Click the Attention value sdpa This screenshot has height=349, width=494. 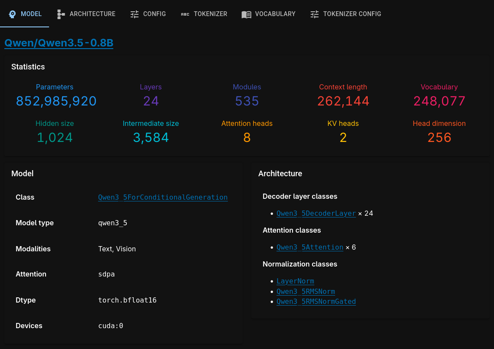106,274
